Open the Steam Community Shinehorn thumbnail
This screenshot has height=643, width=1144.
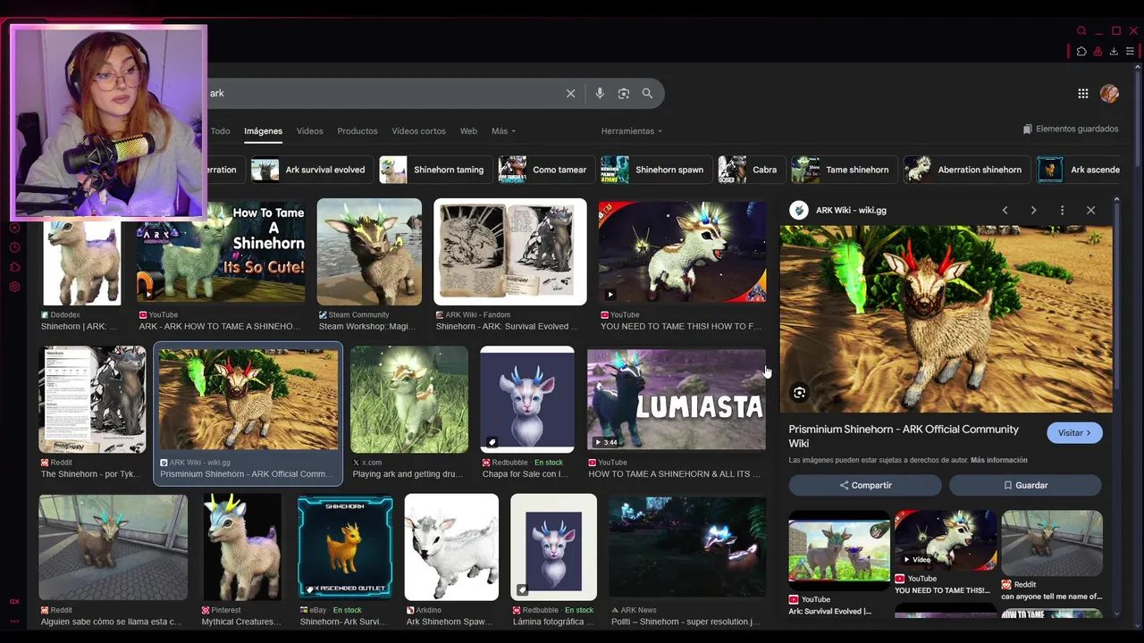click(x=369, y=252)
